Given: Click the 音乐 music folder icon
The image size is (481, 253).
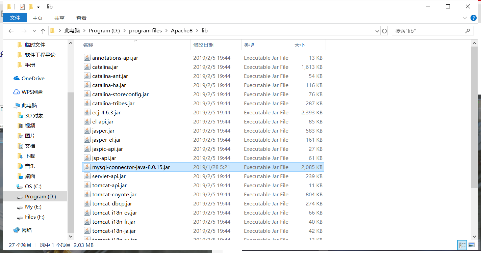Looking at the screenshot, I should pos(20,166).
